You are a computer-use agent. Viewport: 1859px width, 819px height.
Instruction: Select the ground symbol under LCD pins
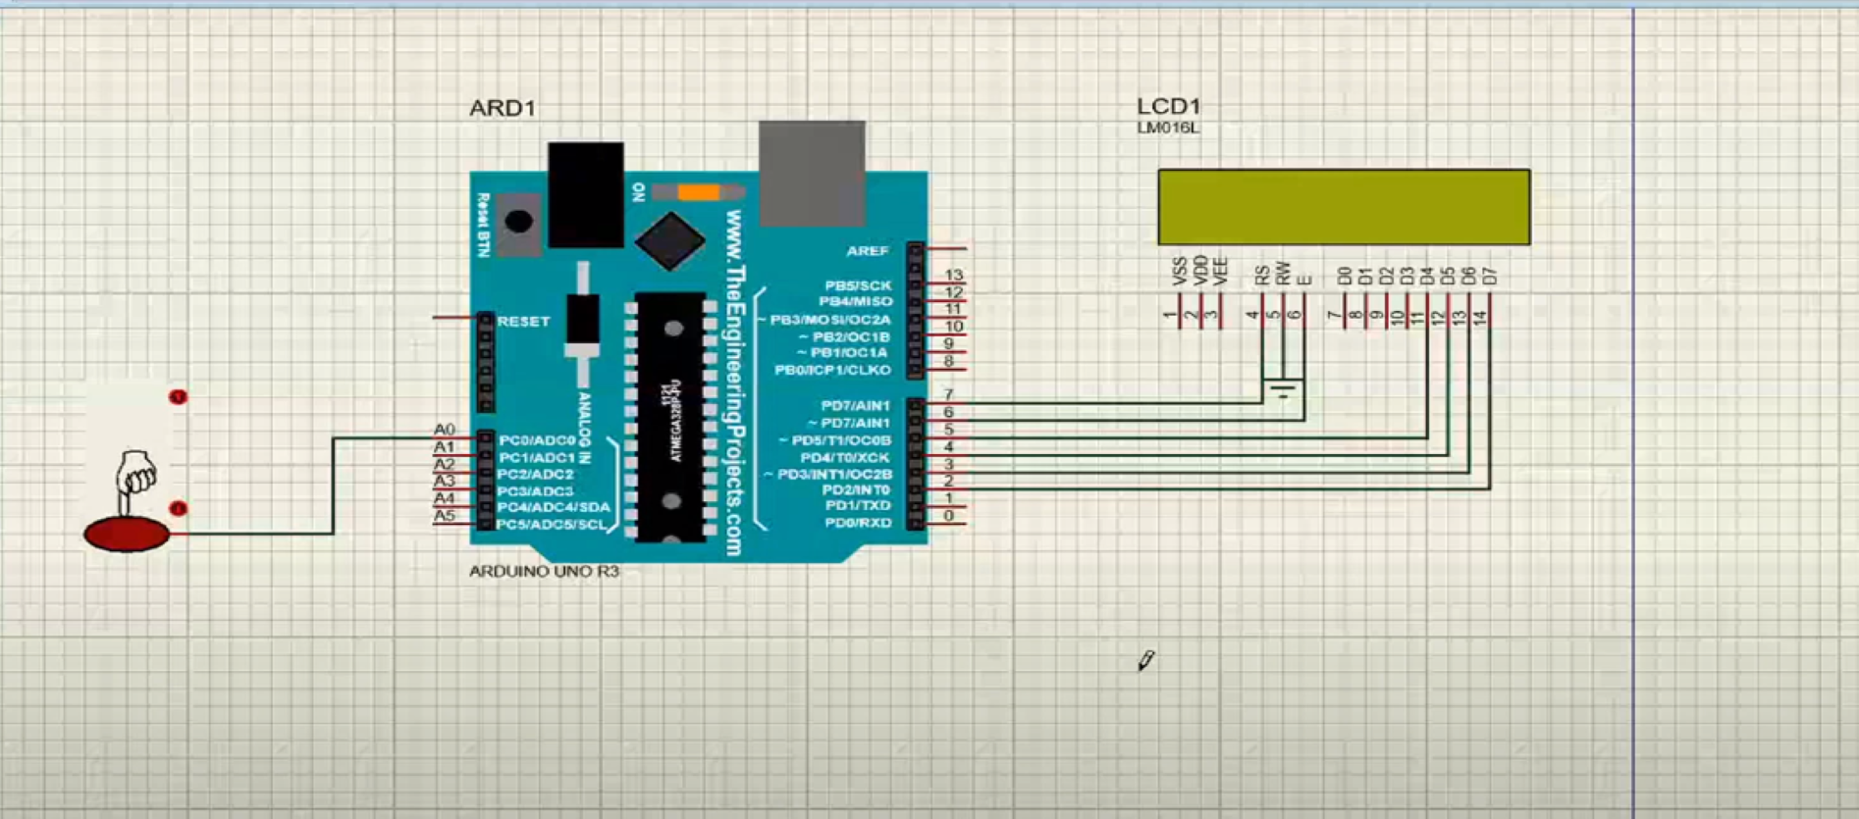1283,389
